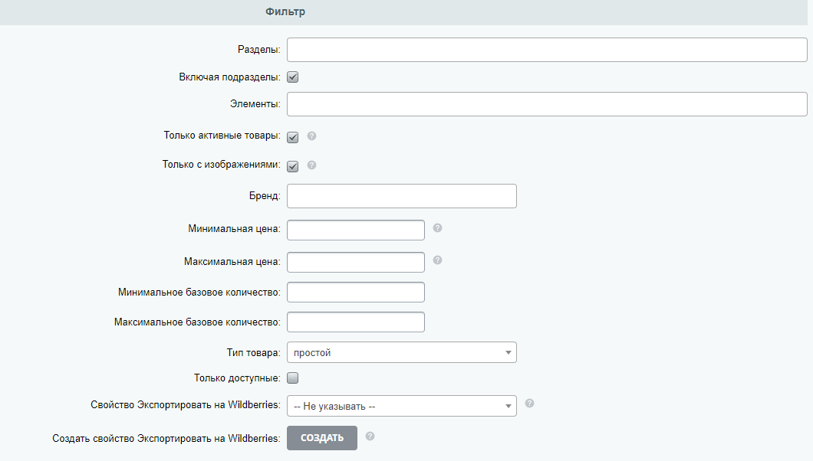The height and width of the screenshot is (461, 813).
Task: Click the Свойство Экспортировать на Wildberries: label
Action: 186,405
